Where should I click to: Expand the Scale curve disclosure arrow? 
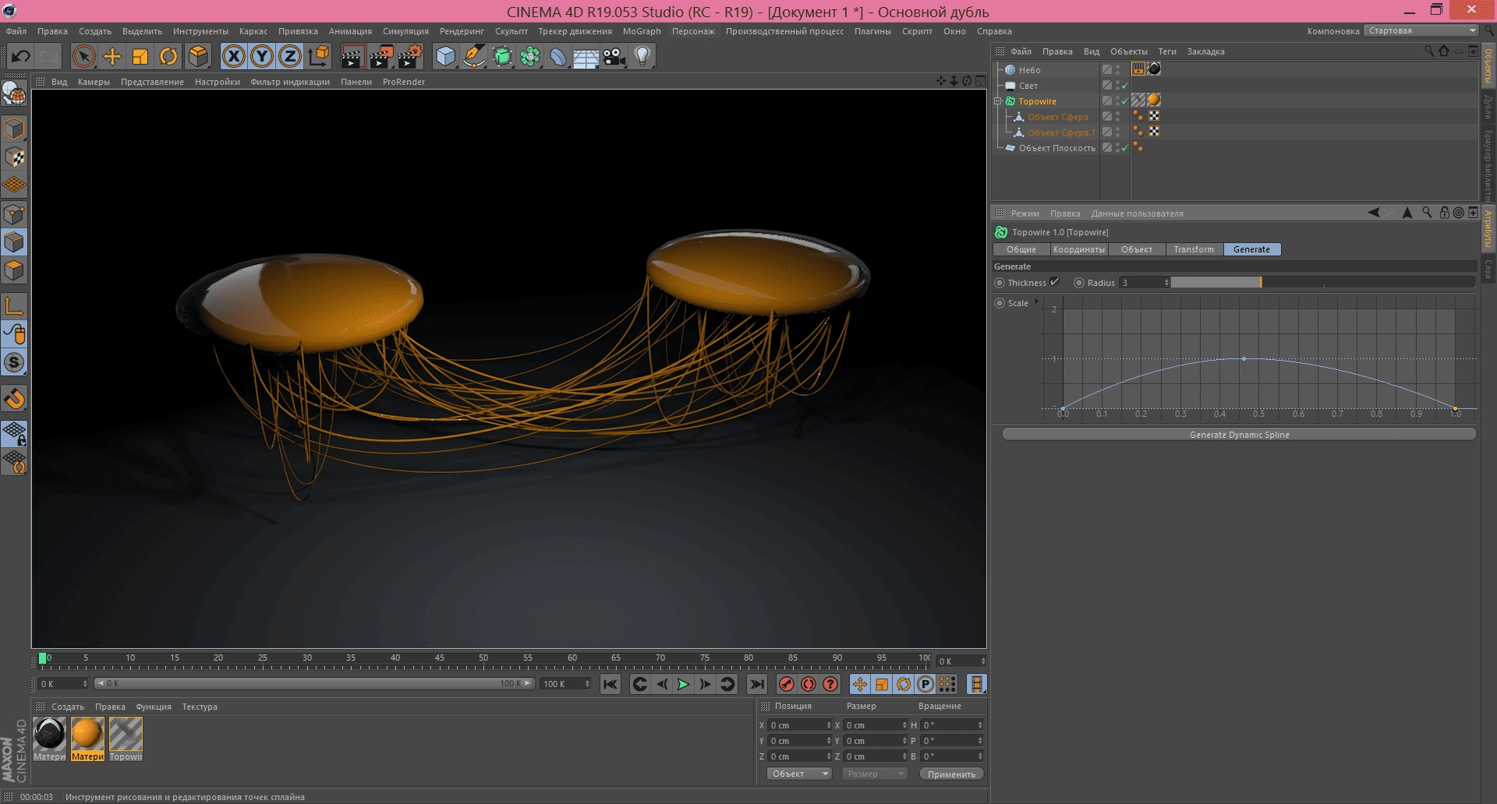(1036, 301)
